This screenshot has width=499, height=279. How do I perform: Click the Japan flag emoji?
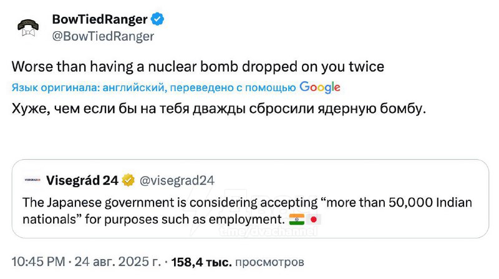pyautogui.click(x=314, y=220)
